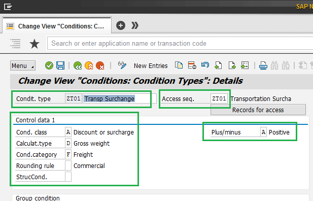Go back with green double-arrow icon

pos(78,65)
